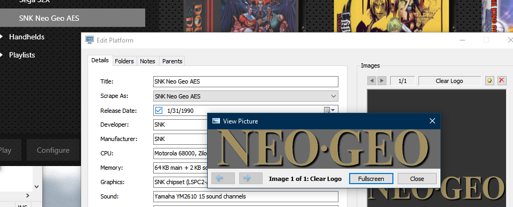Click into the Title input field
Image resolution: width=513 pixels, height=207 pixels.
point(246,81)
